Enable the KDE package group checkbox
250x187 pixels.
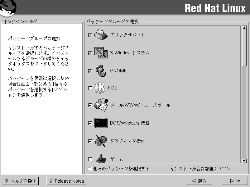pos(90,88)
